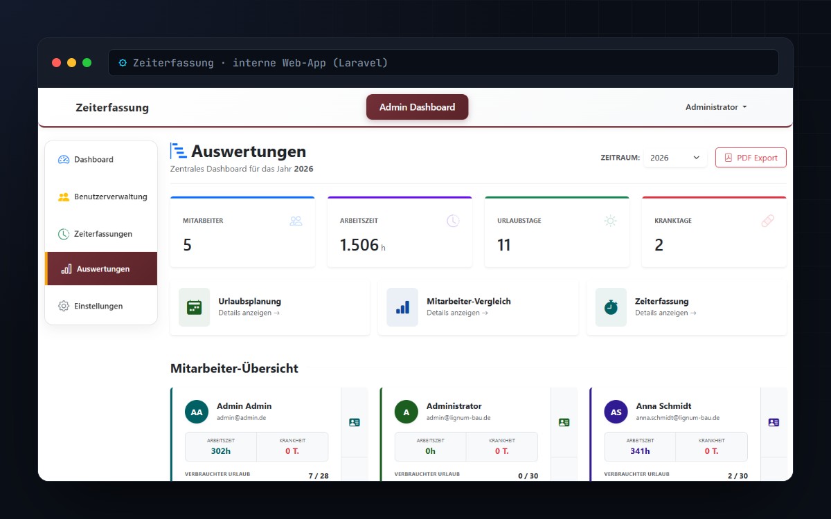Screen dimensions: 831x519
Task: Click the Zeiterfassung brand title
Action: point(112,108)
